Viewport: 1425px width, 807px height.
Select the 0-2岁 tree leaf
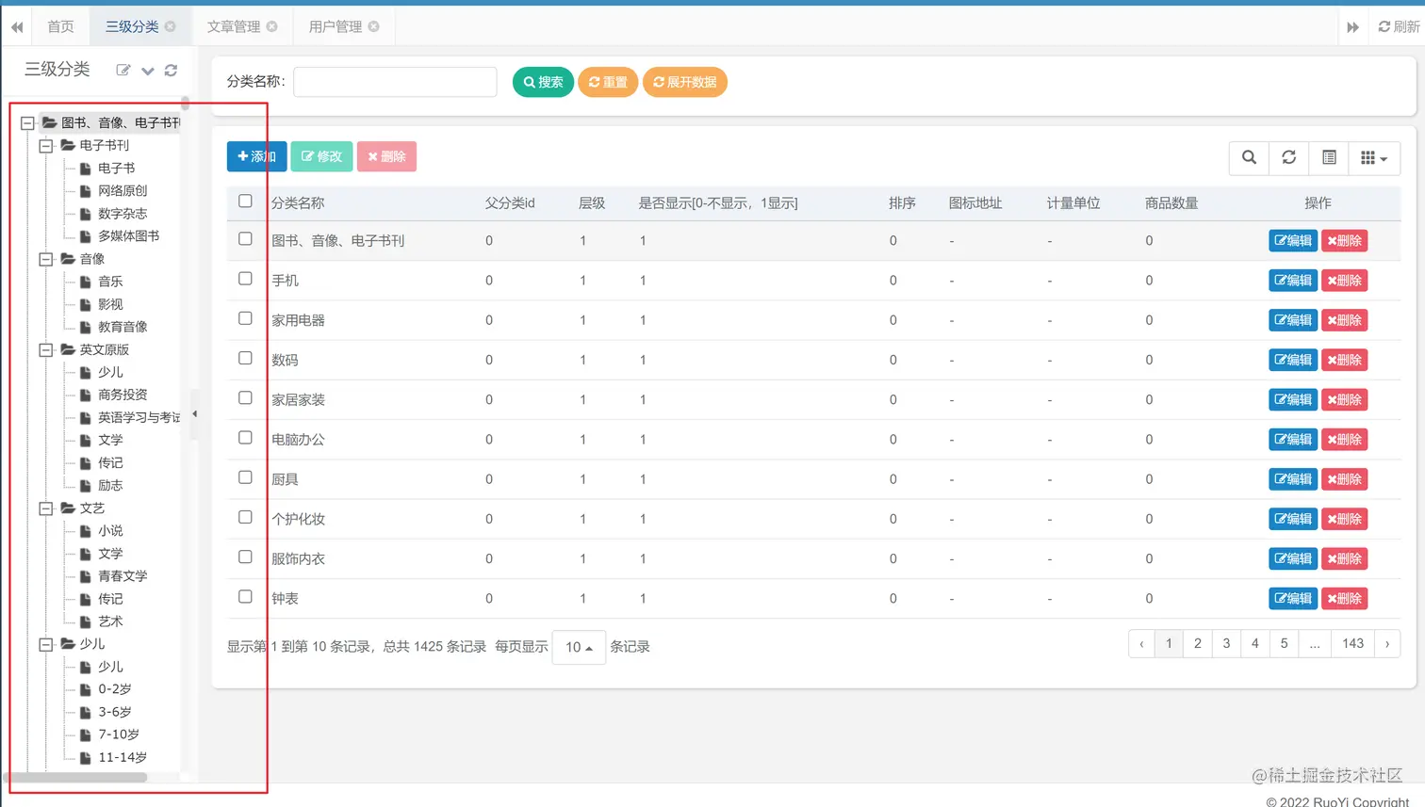click(x=115, y=689)
